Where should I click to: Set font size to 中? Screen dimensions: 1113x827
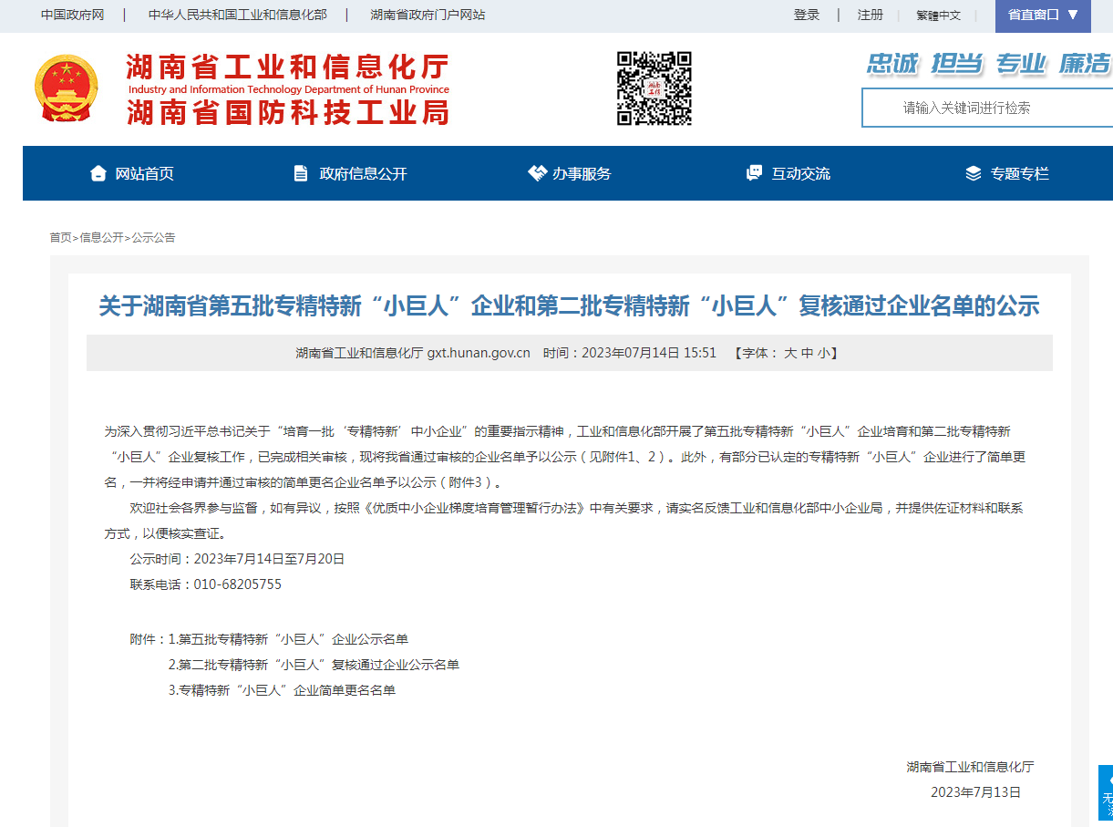click(807, 353)
